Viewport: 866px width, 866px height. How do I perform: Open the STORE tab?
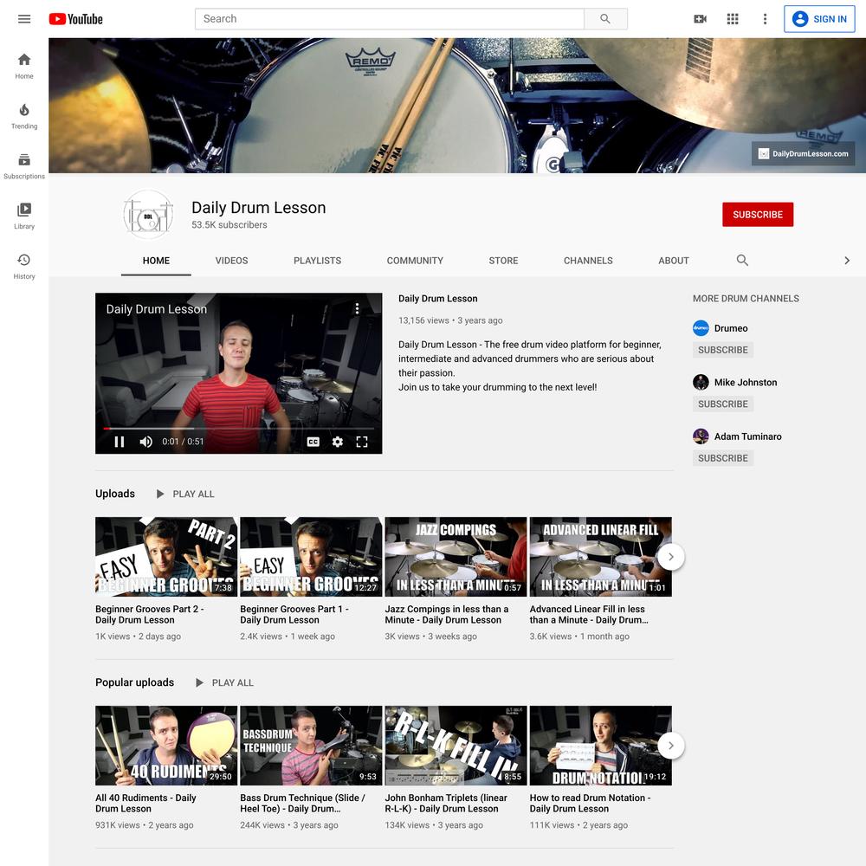tap(503, 261)
